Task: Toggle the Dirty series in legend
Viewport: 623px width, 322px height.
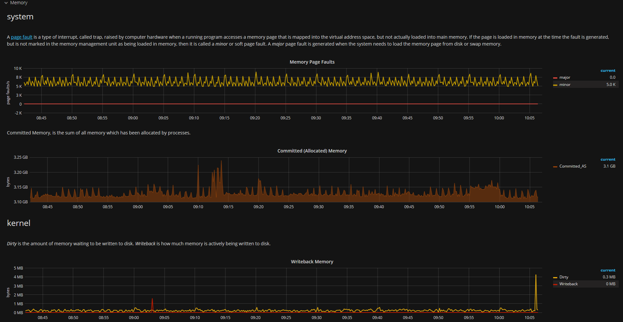Action: (x=564, y=277)
